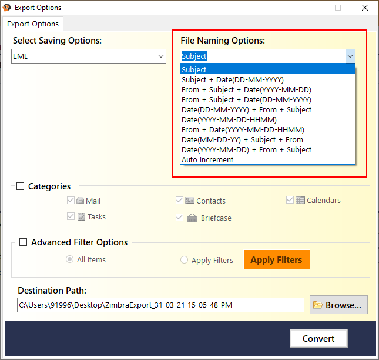379x360 pixels.
Task: Click the Destination Path input field
Action: tap(160, 305)
